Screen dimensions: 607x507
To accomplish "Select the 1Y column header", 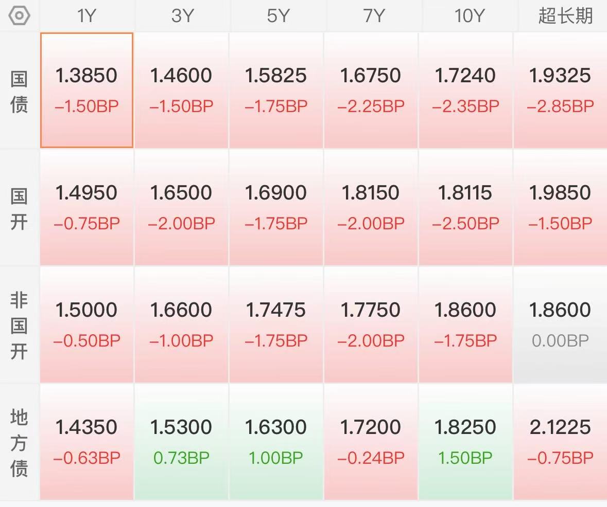I will coord(86,16).
